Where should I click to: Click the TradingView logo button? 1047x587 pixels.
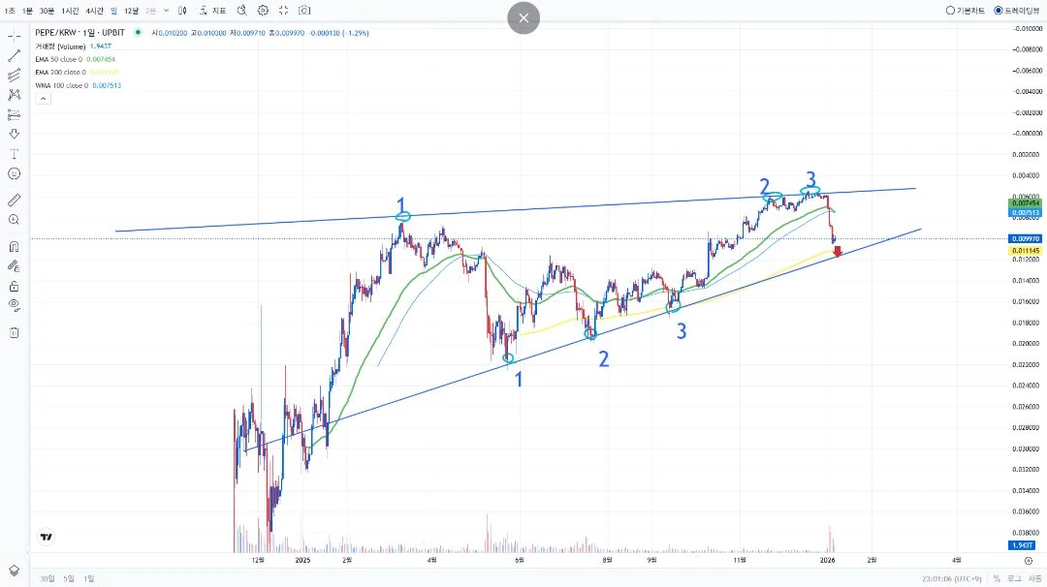(47, 537)
